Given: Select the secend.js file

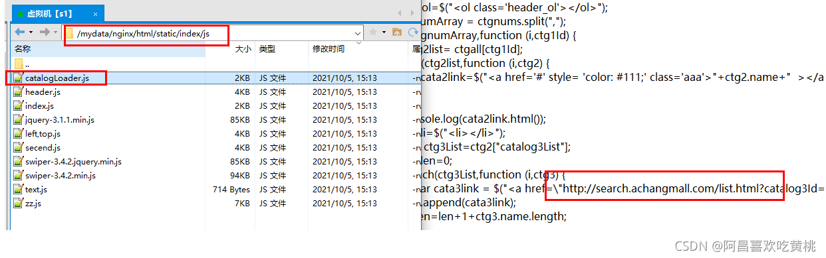Looking at the screenshot, I should point(43,148).
